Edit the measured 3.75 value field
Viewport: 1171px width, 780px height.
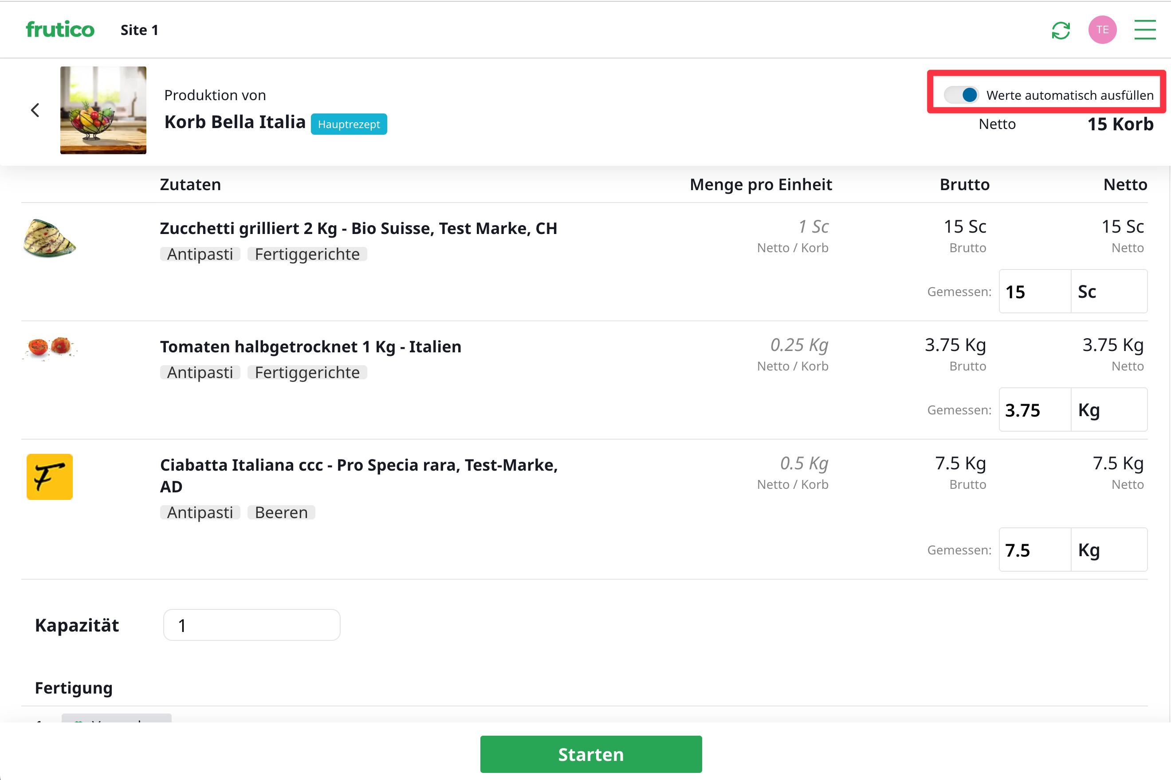(1034, 410)
